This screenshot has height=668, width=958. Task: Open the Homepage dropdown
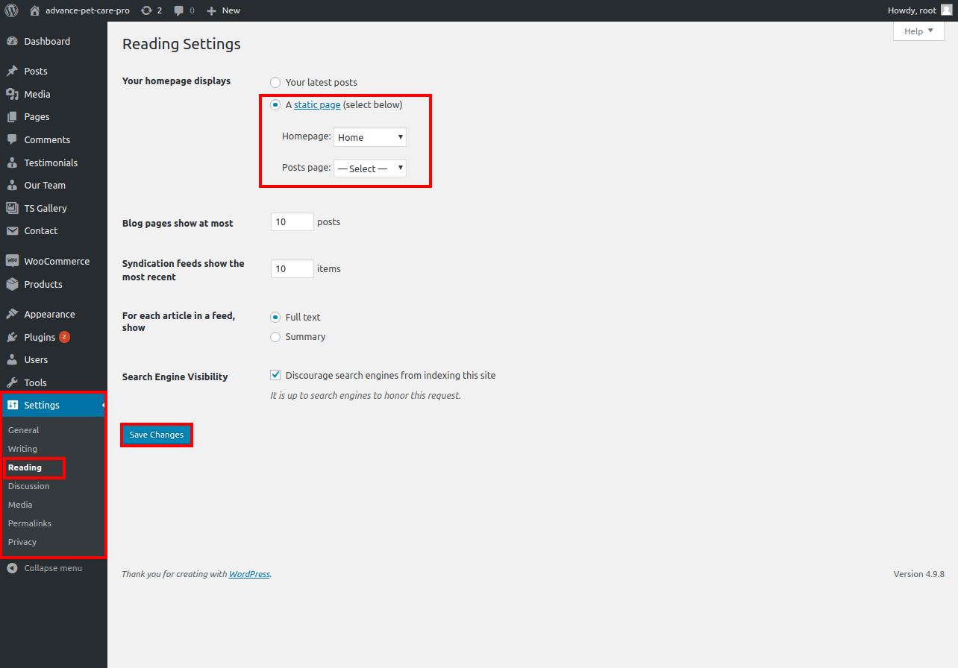pos(369,137)
